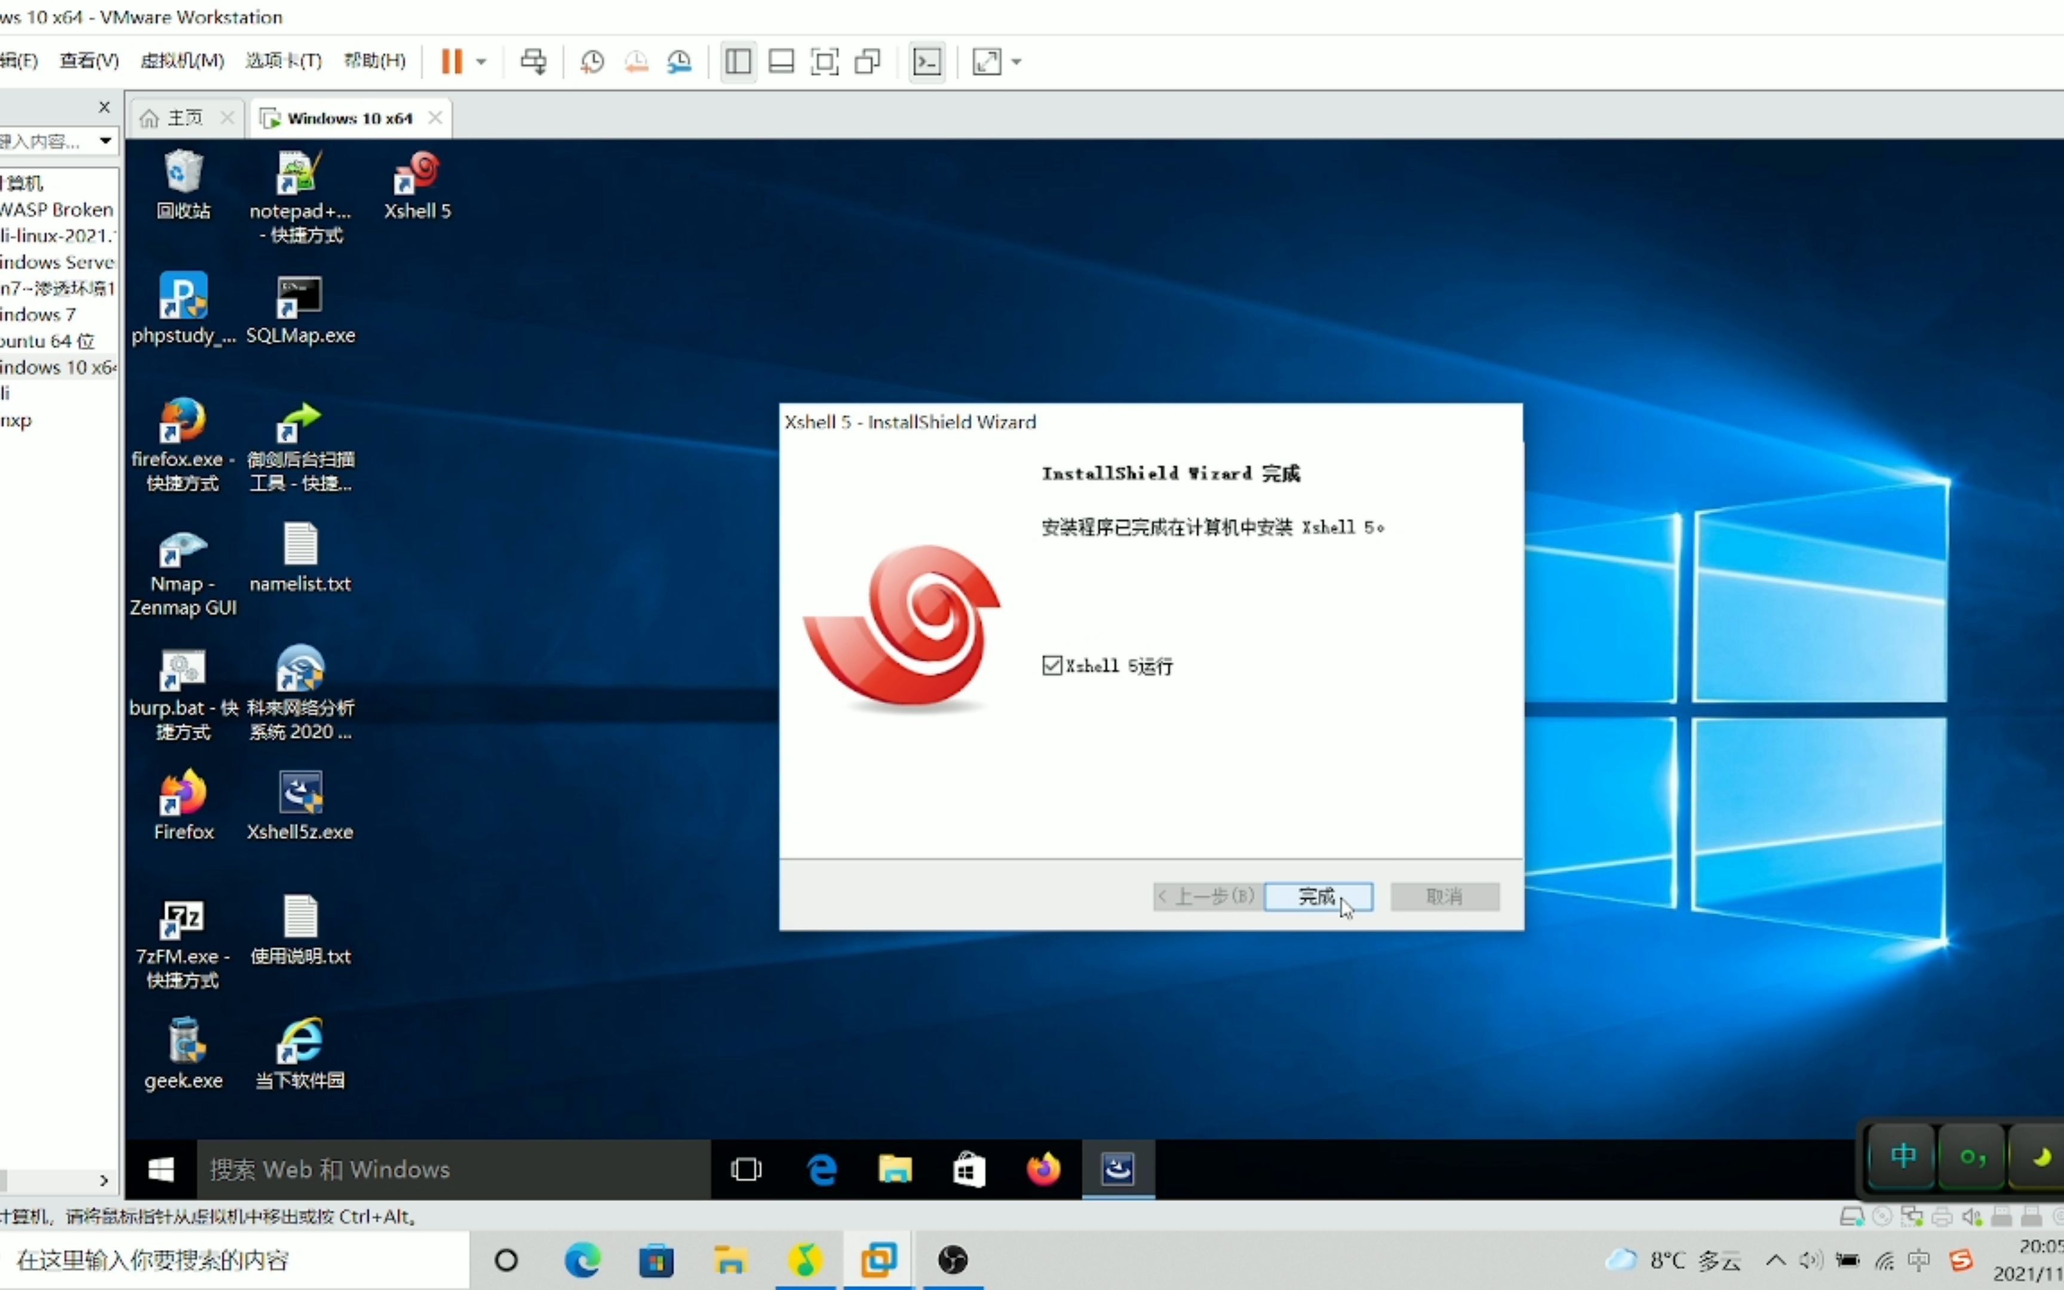The width and height of the screenshot is (2064, 1290).
Task: Pause the virtual machine in VMware toolbar
Action: pos(451,62)
